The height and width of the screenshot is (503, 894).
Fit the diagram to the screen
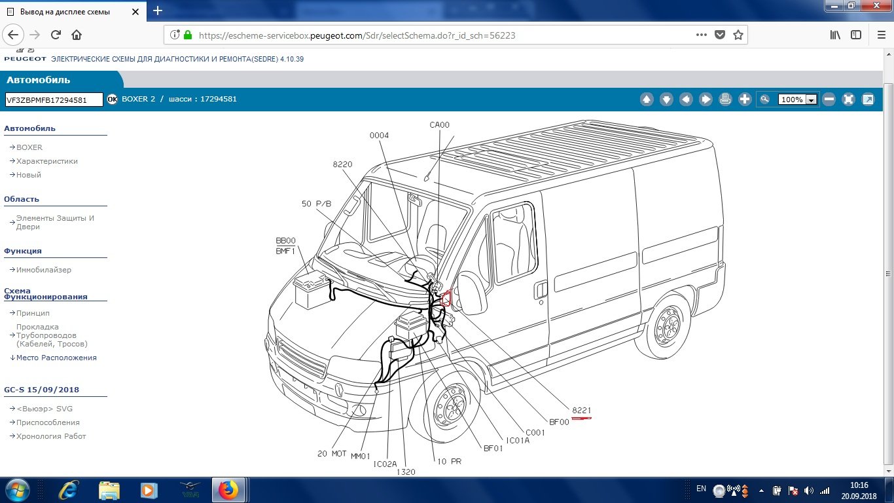[x=848, y=100]
